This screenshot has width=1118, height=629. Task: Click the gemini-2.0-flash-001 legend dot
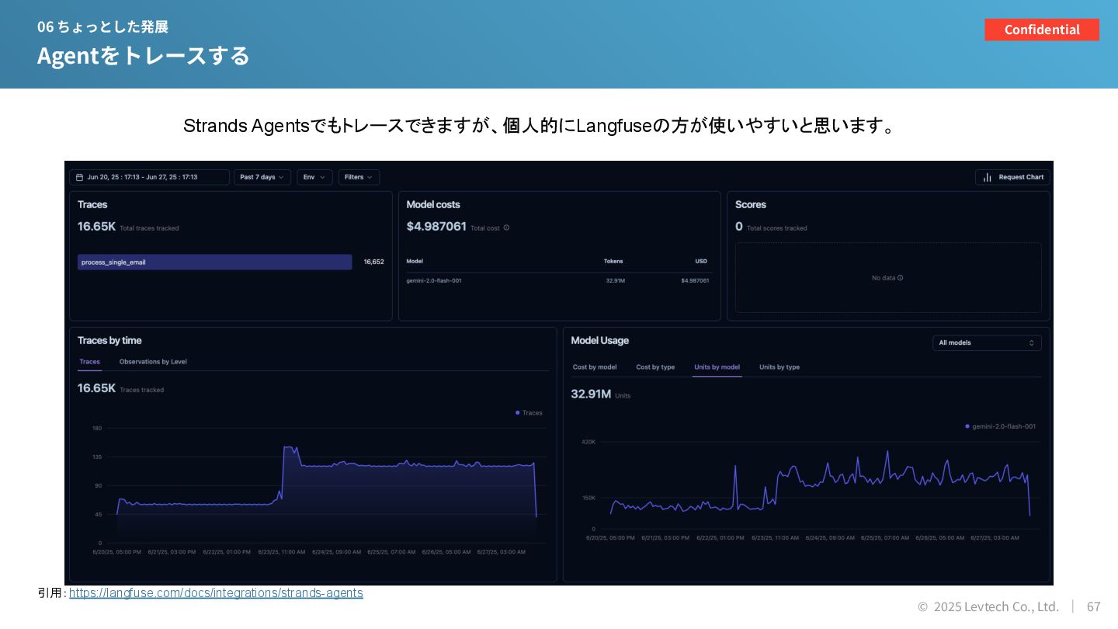point(967,426)
